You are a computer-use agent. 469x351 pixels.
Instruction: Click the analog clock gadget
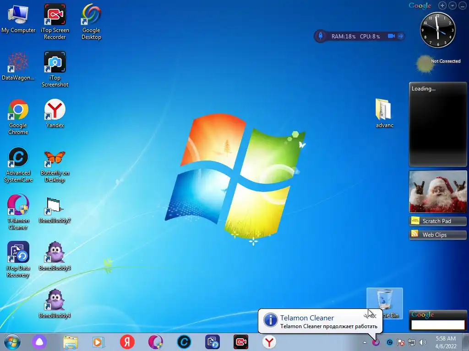437,30
